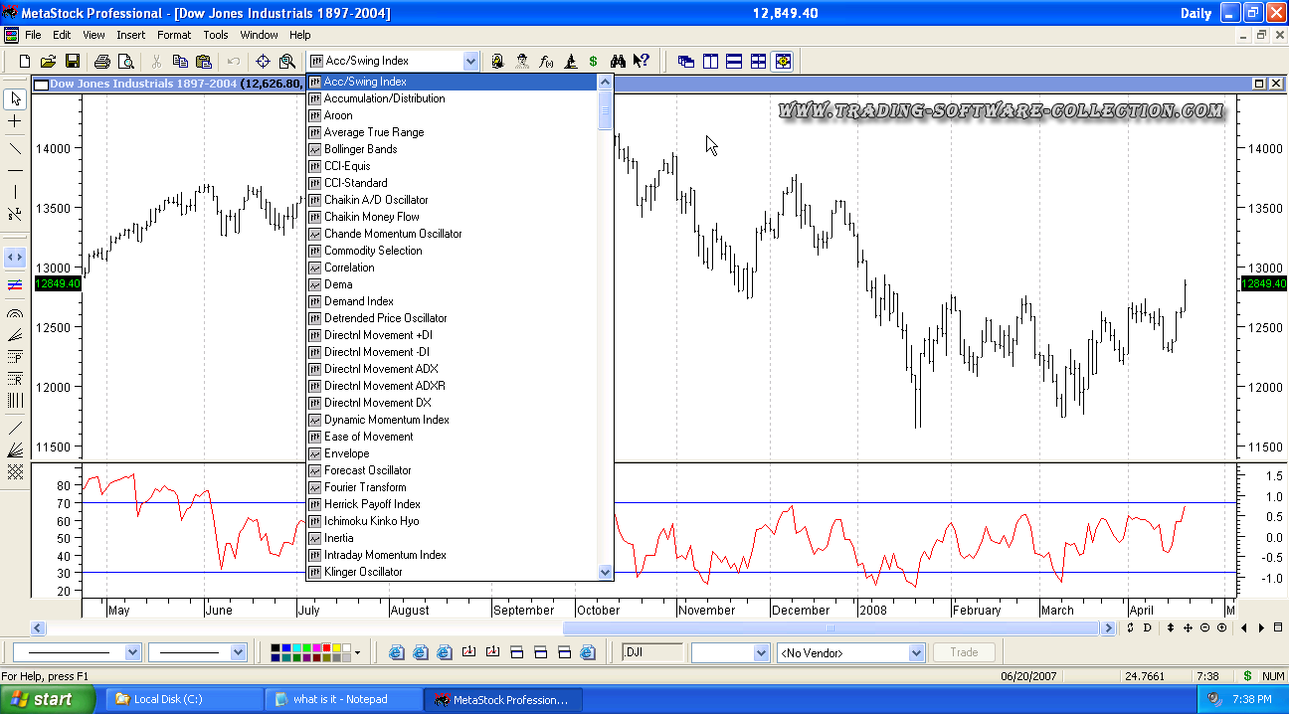The height and width of the screenshot is (714, 1289).
Task: Select the crosshair plus tool in left toolbar
Action: [15, 121]
